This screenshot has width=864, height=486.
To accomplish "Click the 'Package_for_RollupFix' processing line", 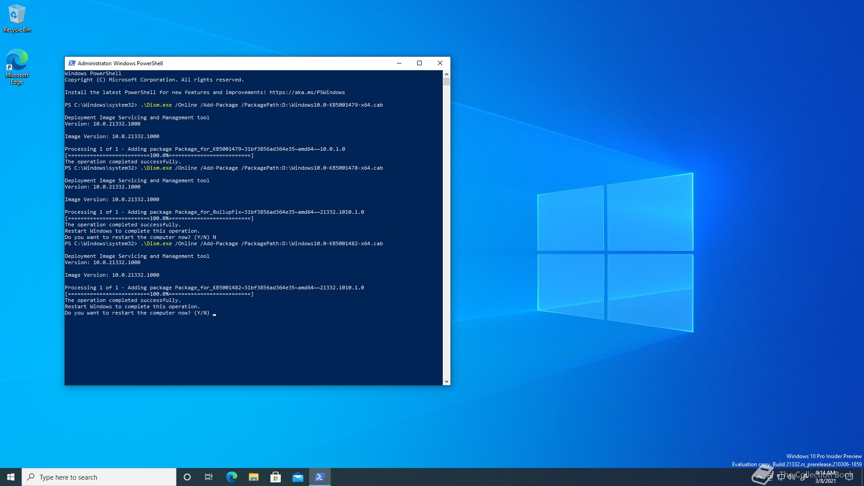I will [x=214, y=212].
